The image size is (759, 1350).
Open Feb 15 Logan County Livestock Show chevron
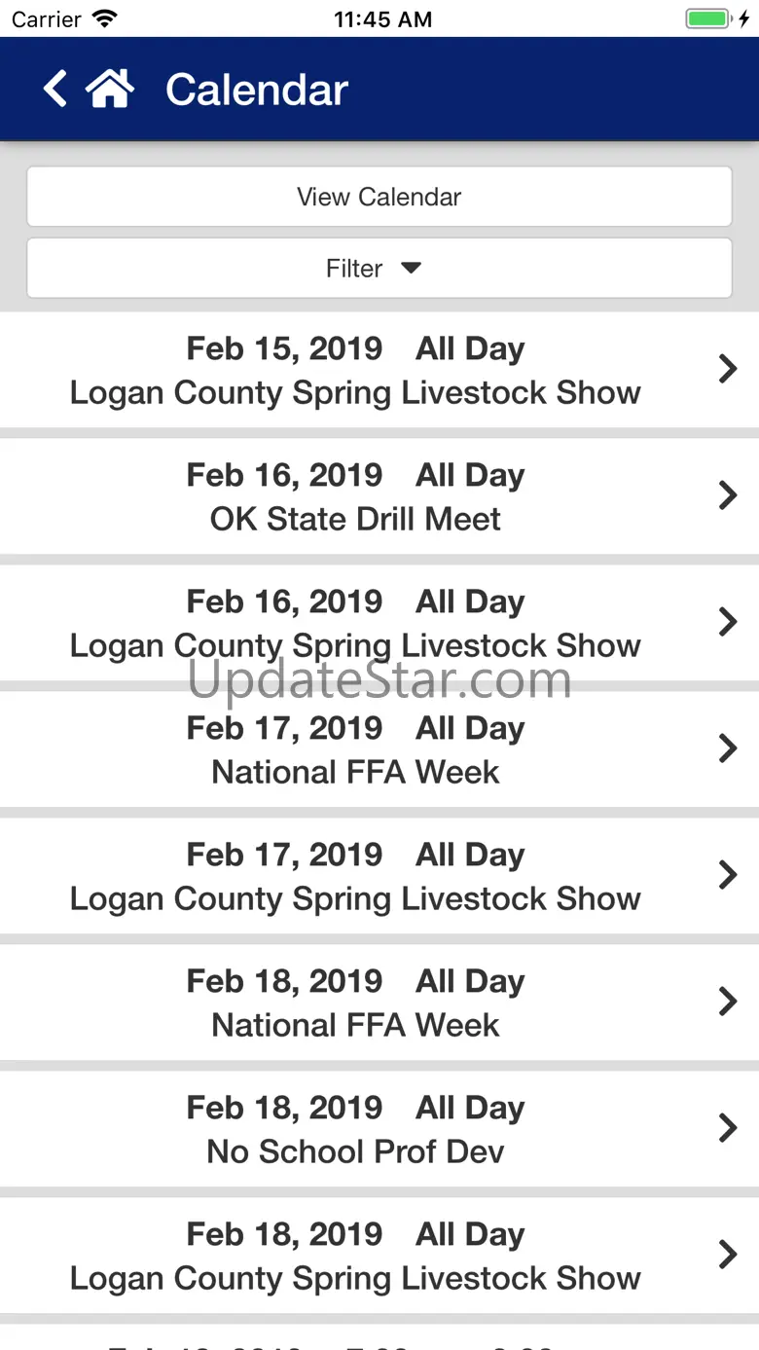pyautogui.click(x=727, y=370)
